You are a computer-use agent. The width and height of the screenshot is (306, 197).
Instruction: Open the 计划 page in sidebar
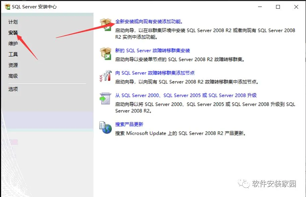coord(13,22)
